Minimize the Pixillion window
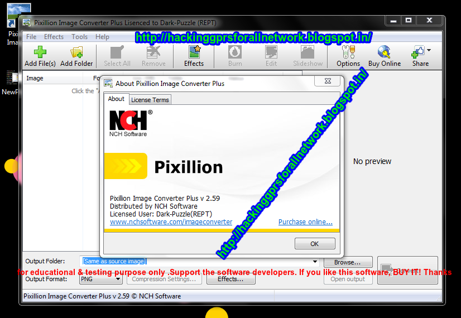Viewport: 461px width, 318px height. click(393, 20)
